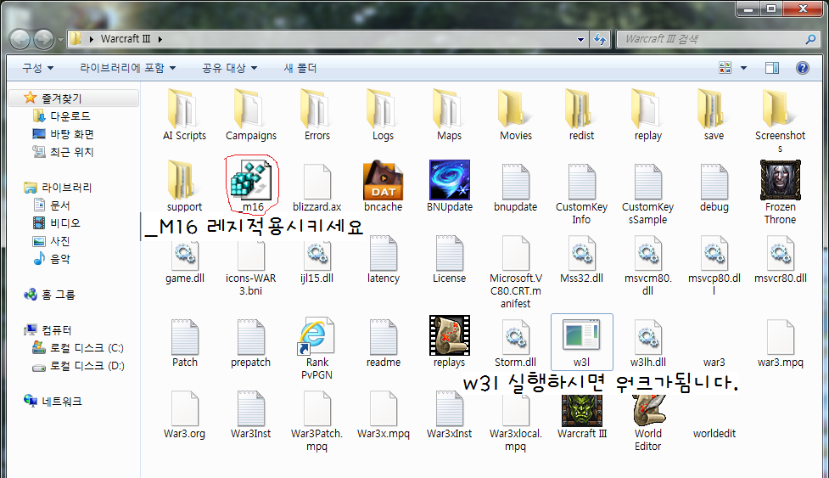829x478 pixels.
Task: Open the 구성 (Organize) menu
Action: [37, 68]
